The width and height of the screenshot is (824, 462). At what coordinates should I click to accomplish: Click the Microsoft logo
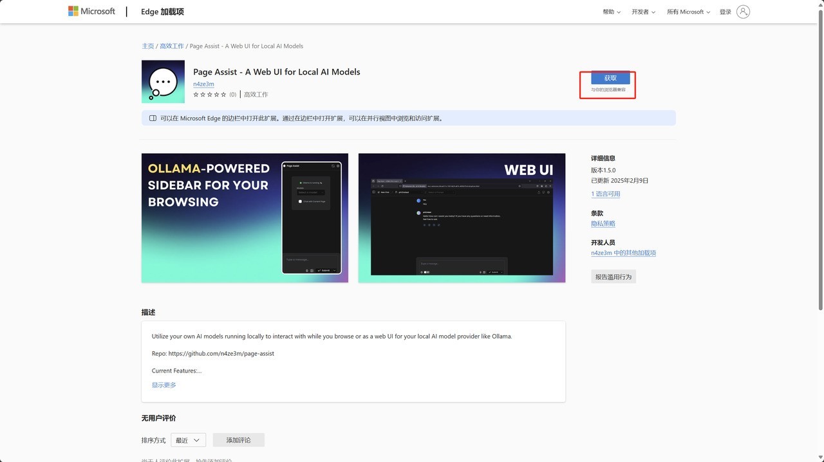pos(91,12)
